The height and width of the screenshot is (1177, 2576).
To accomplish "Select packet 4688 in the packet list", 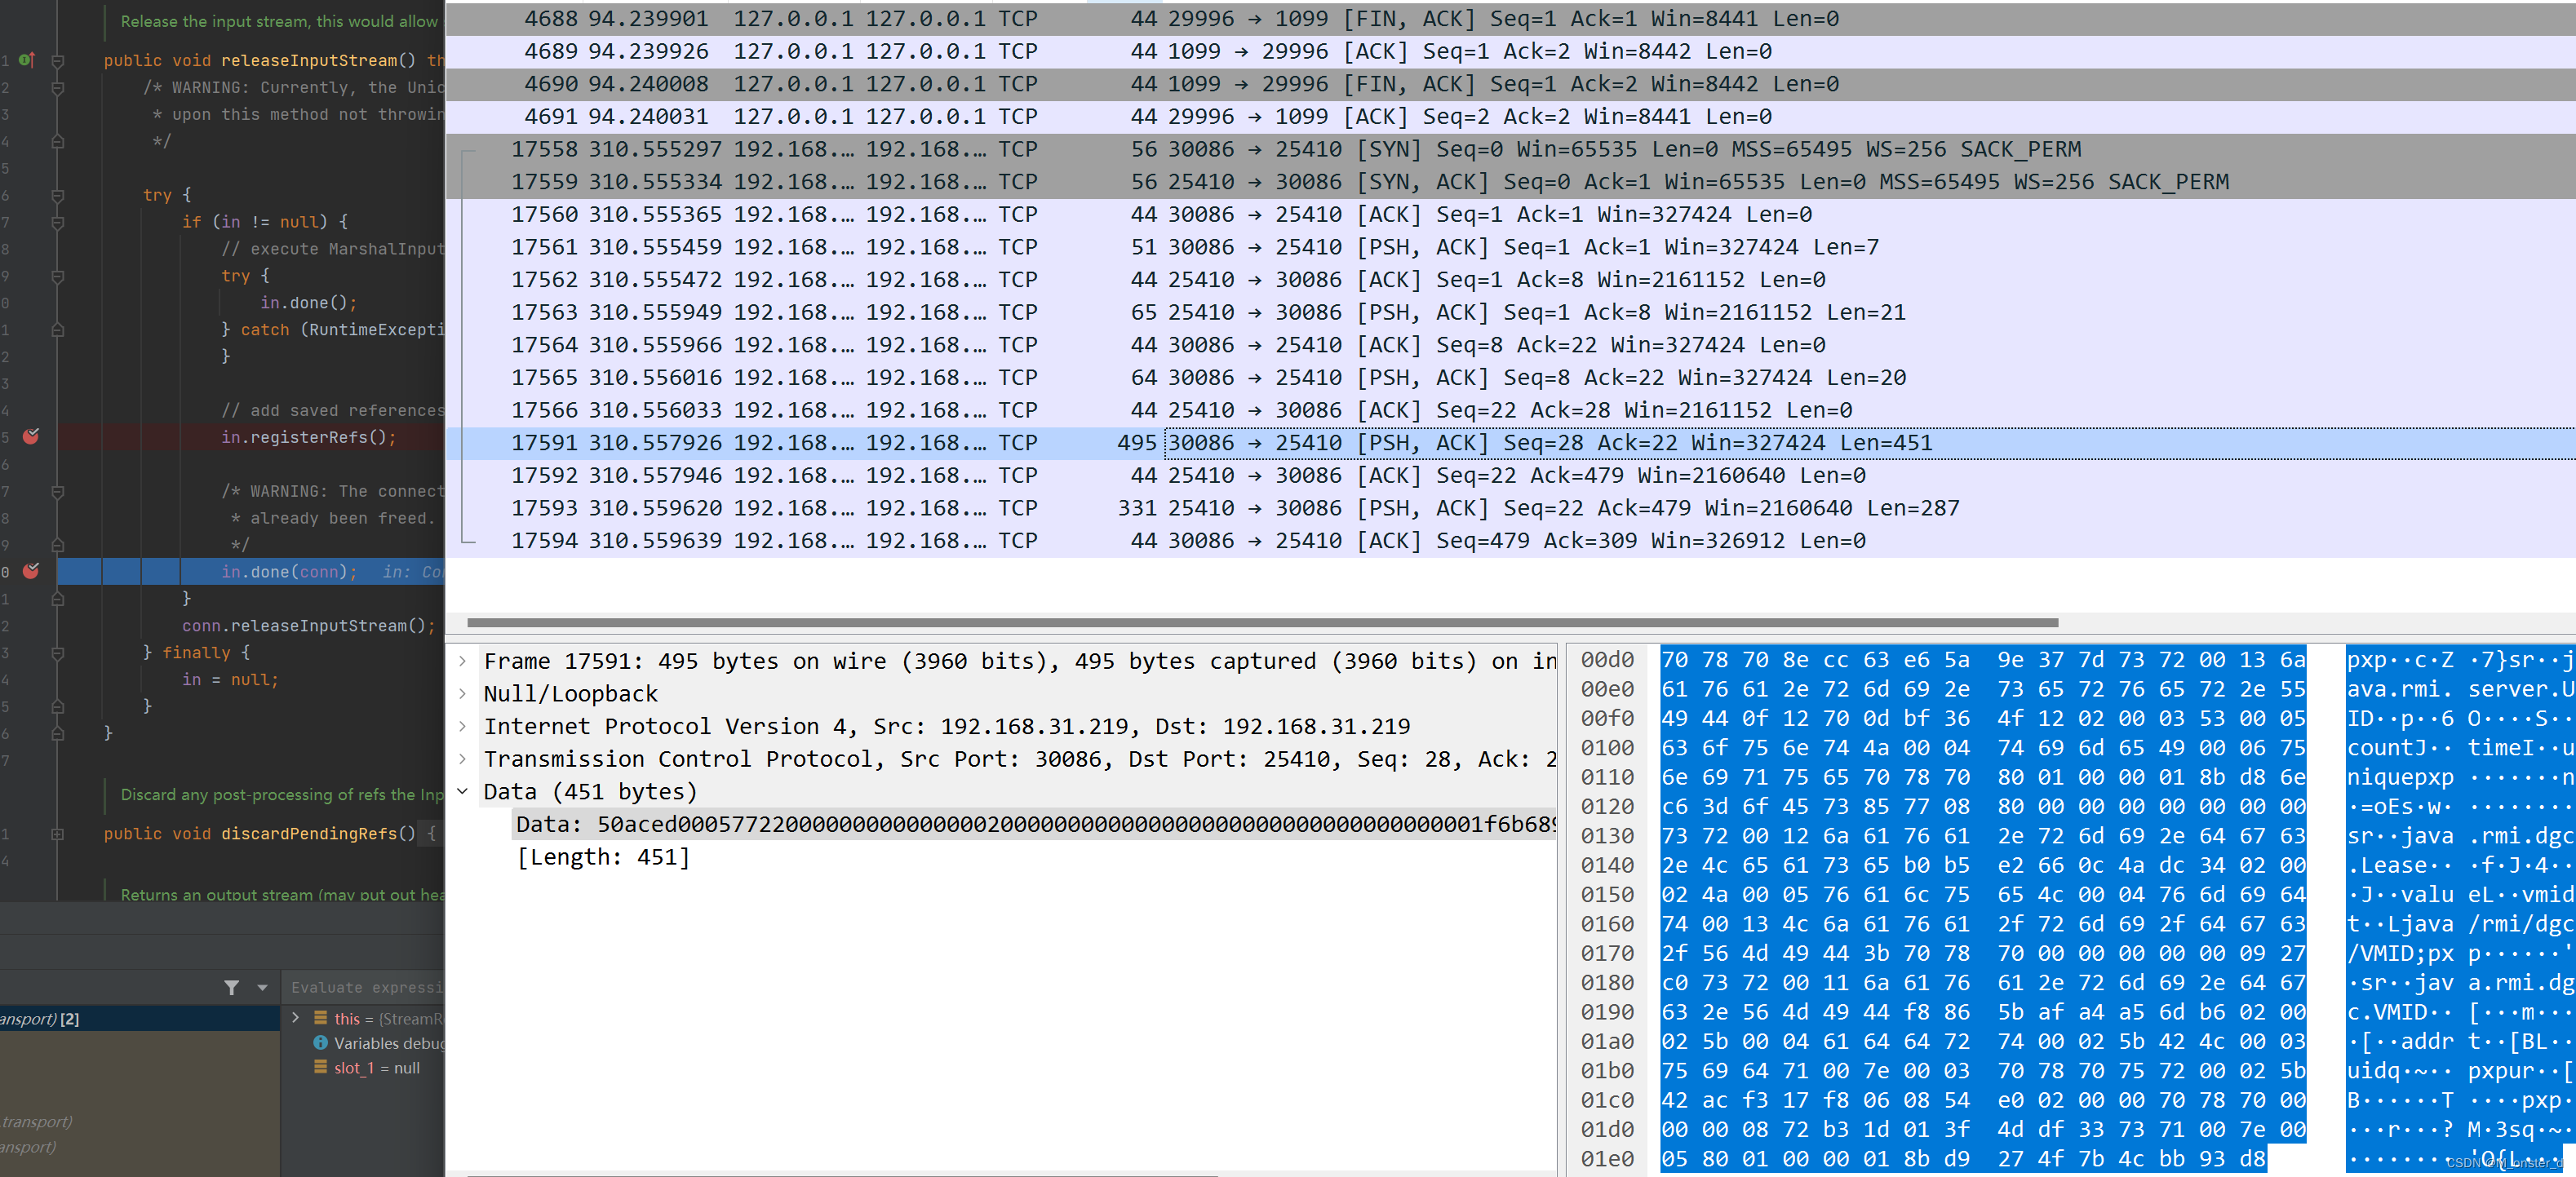I will (1510, 19).
